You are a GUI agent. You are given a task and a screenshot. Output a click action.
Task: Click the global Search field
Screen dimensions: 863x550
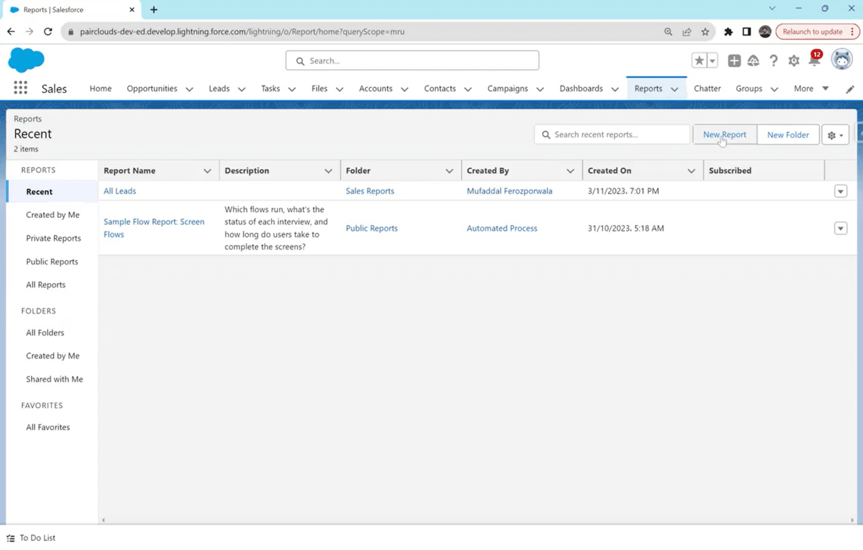(x=412, y=61)
